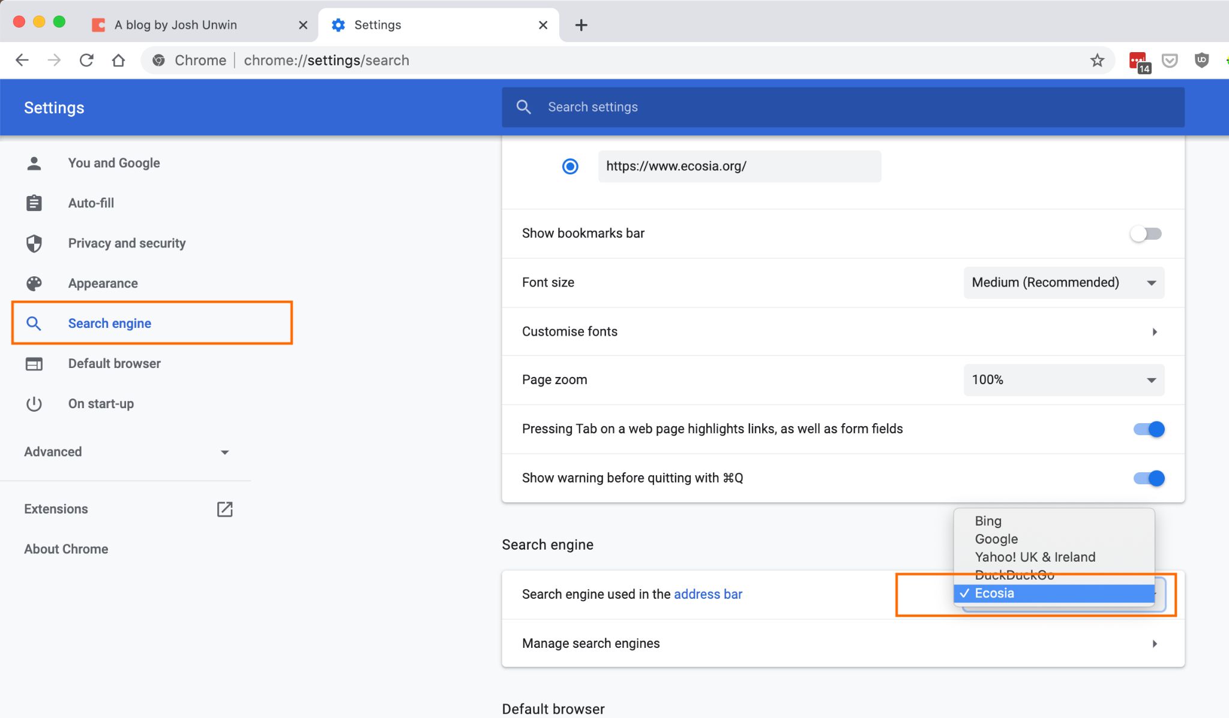Click the browser forward arrow
This screenshot has width=1229, height=718.
[54, 60]
